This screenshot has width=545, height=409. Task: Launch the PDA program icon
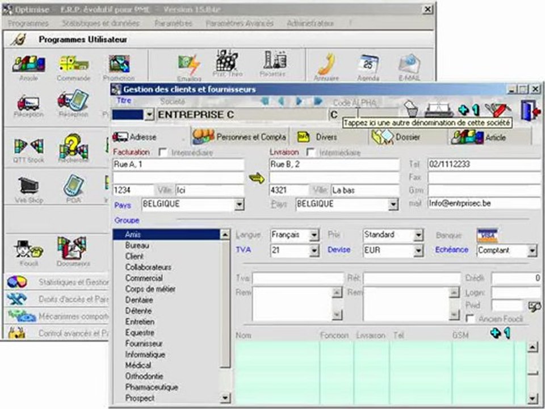73,185
